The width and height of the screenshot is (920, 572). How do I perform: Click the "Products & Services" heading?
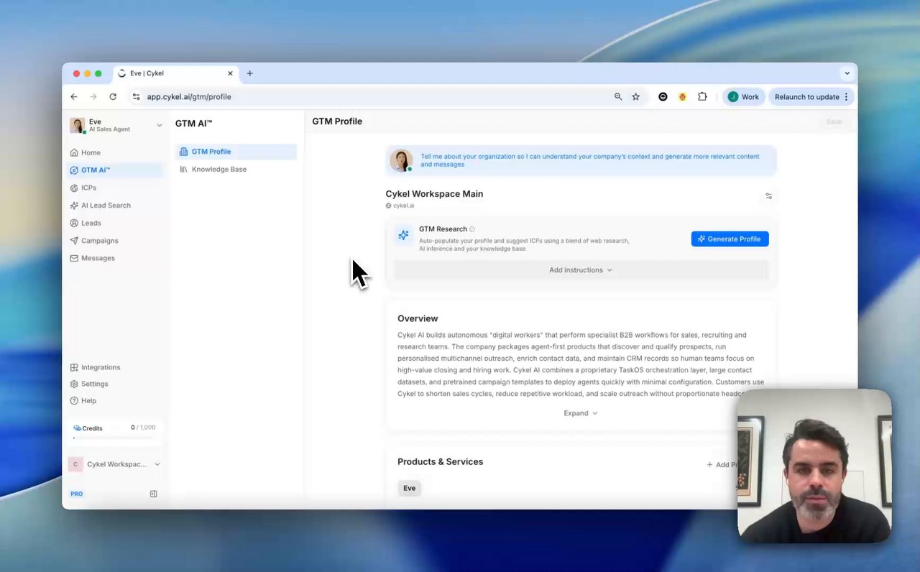pyautogui.click(x=441, y=461)
